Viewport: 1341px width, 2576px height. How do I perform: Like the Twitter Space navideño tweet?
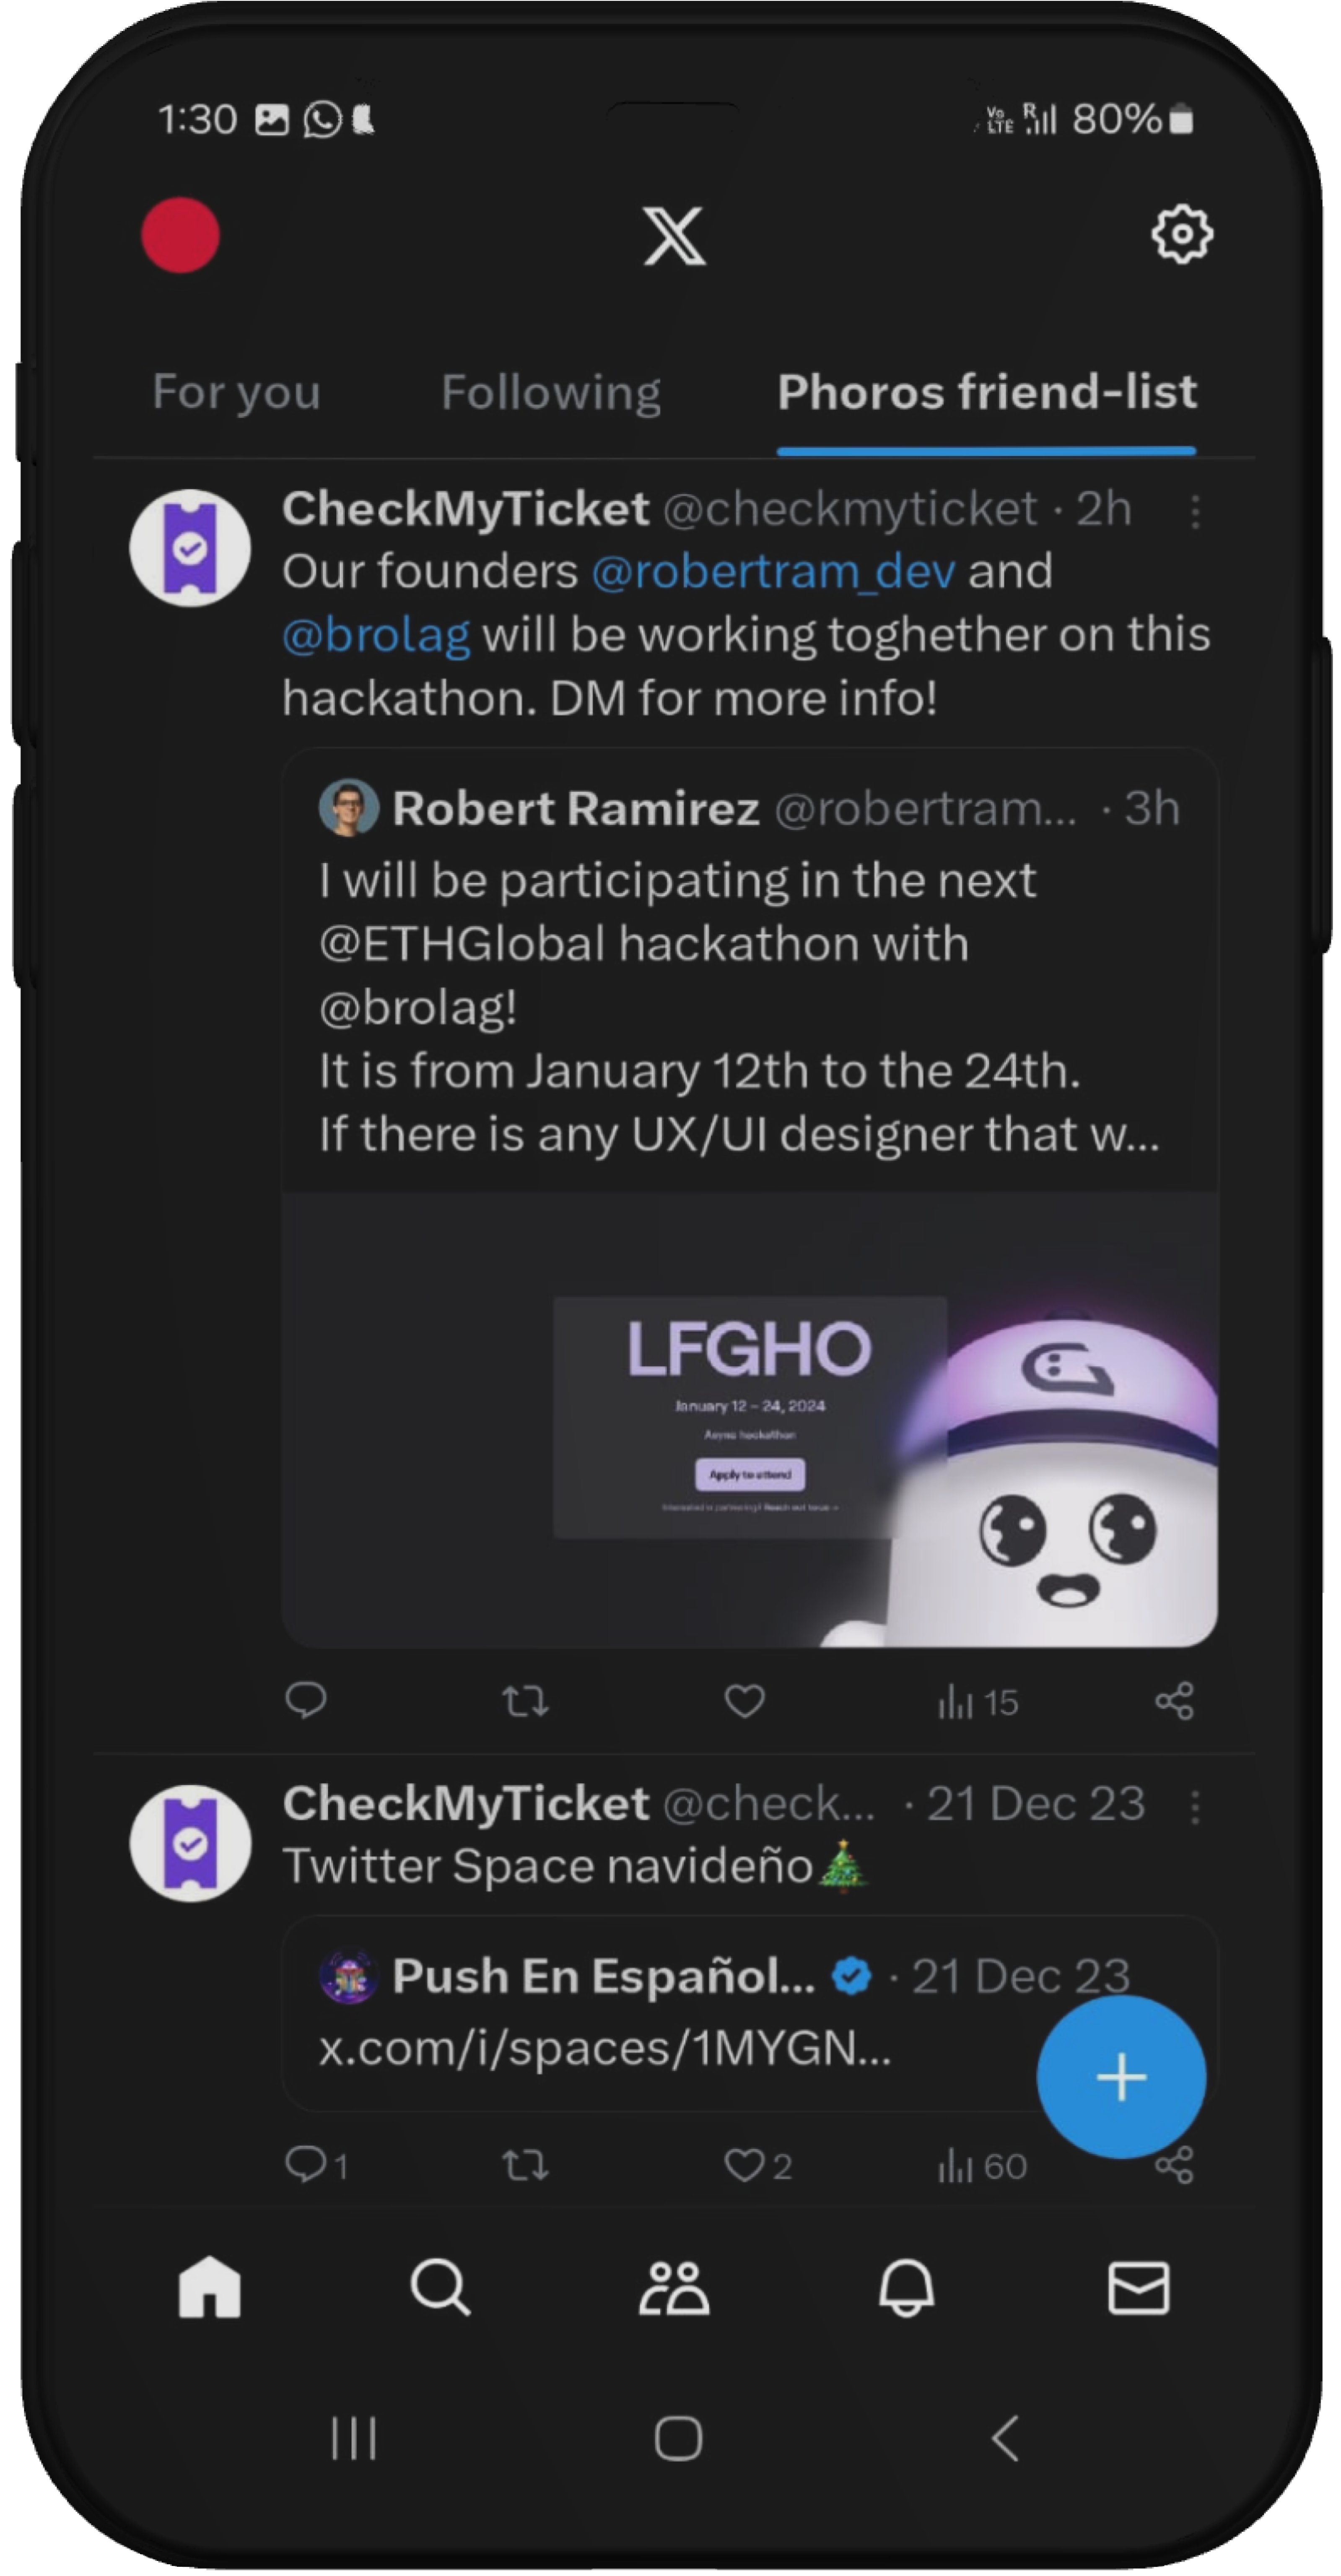tap(744, 2165)
